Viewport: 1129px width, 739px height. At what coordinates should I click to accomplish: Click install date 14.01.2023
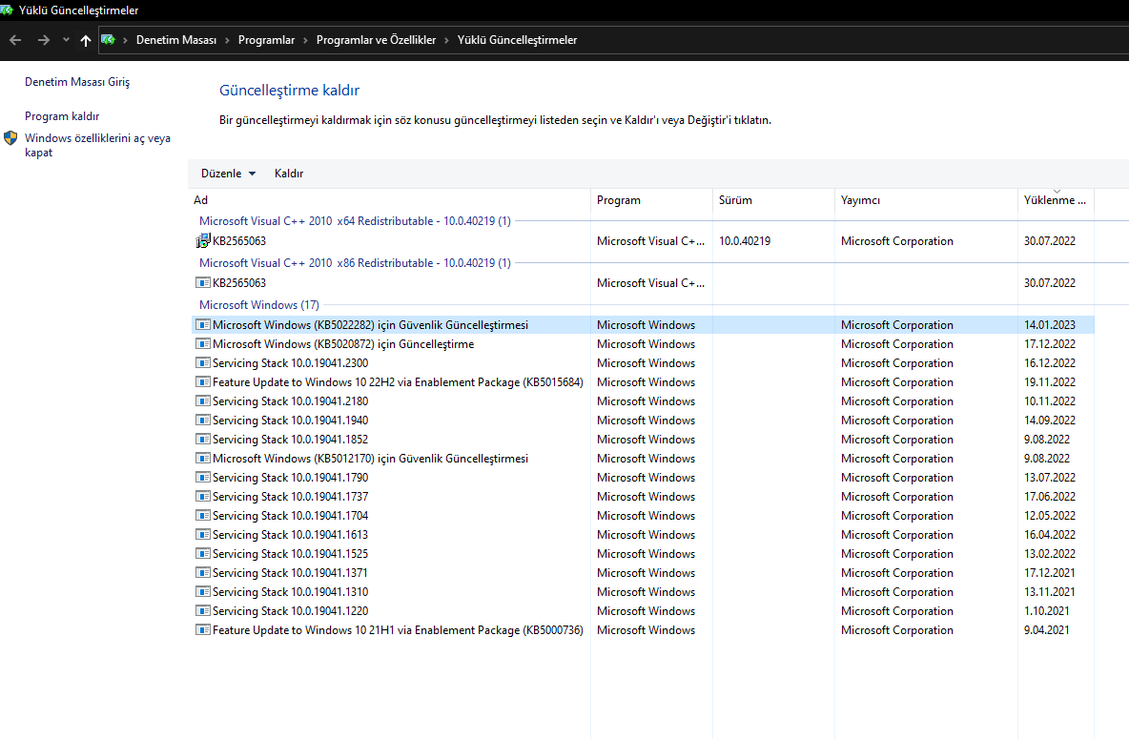click(1050, 325)
